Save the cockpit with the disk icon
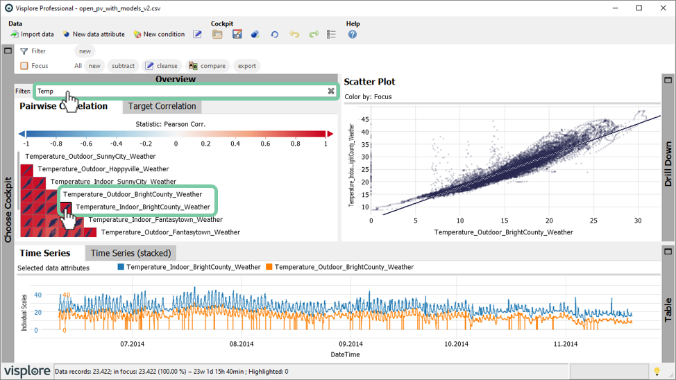This screenshot has height=380, width=676. pyautogui.click(x=237, y=34)
